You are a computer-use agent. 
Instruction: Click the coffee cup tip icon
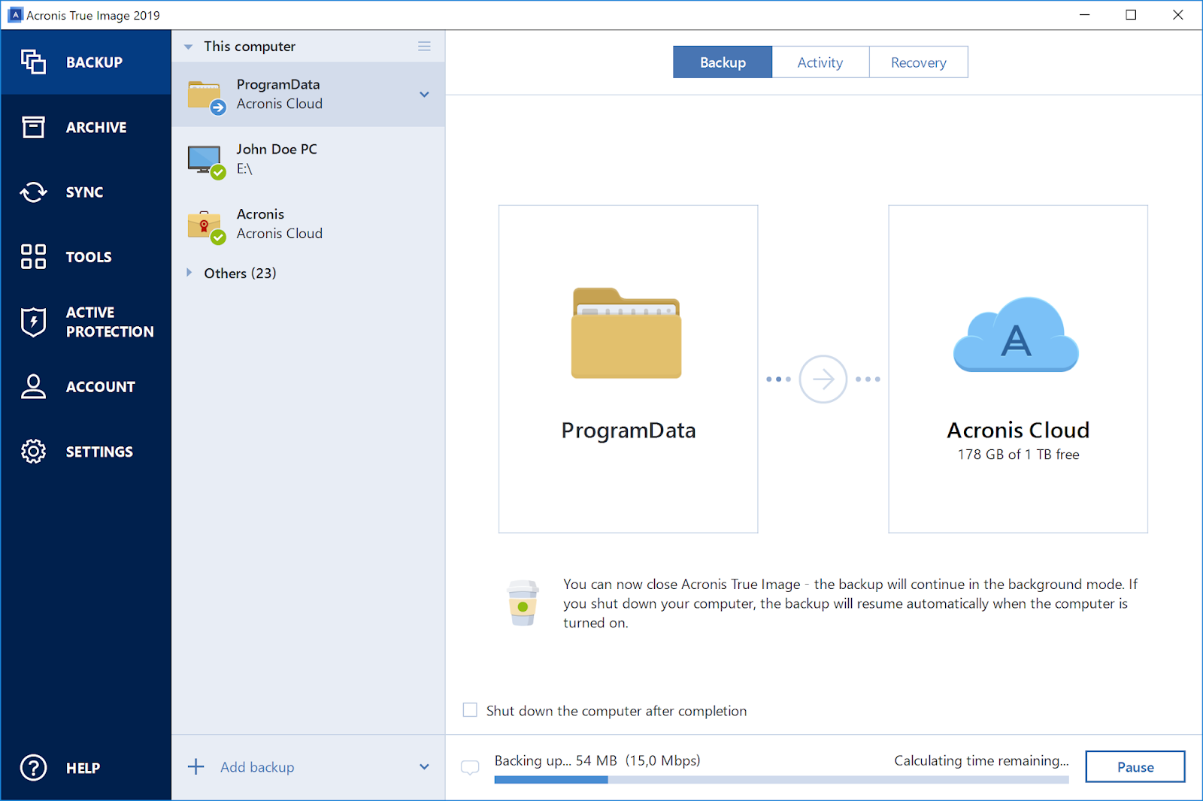coord(523,603)
